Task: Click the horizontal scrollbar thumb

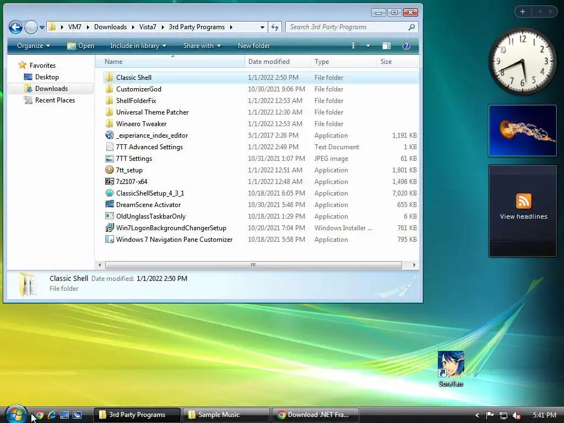Action: tap(253, 265)
